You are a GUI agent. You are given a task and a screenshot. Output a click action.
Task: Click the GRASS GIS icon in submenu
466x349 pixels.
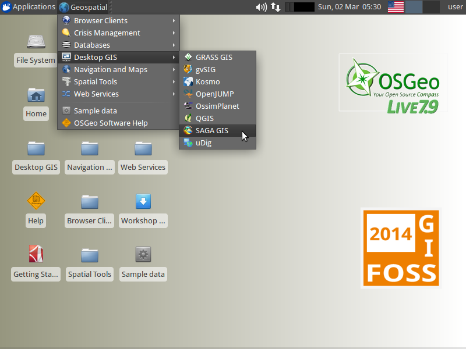(188, 57)
